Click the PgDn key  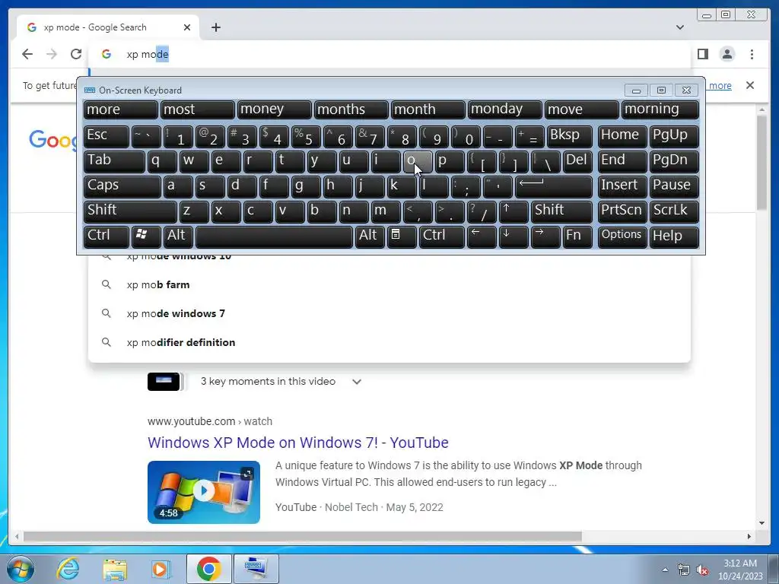[x=674, y=162]
